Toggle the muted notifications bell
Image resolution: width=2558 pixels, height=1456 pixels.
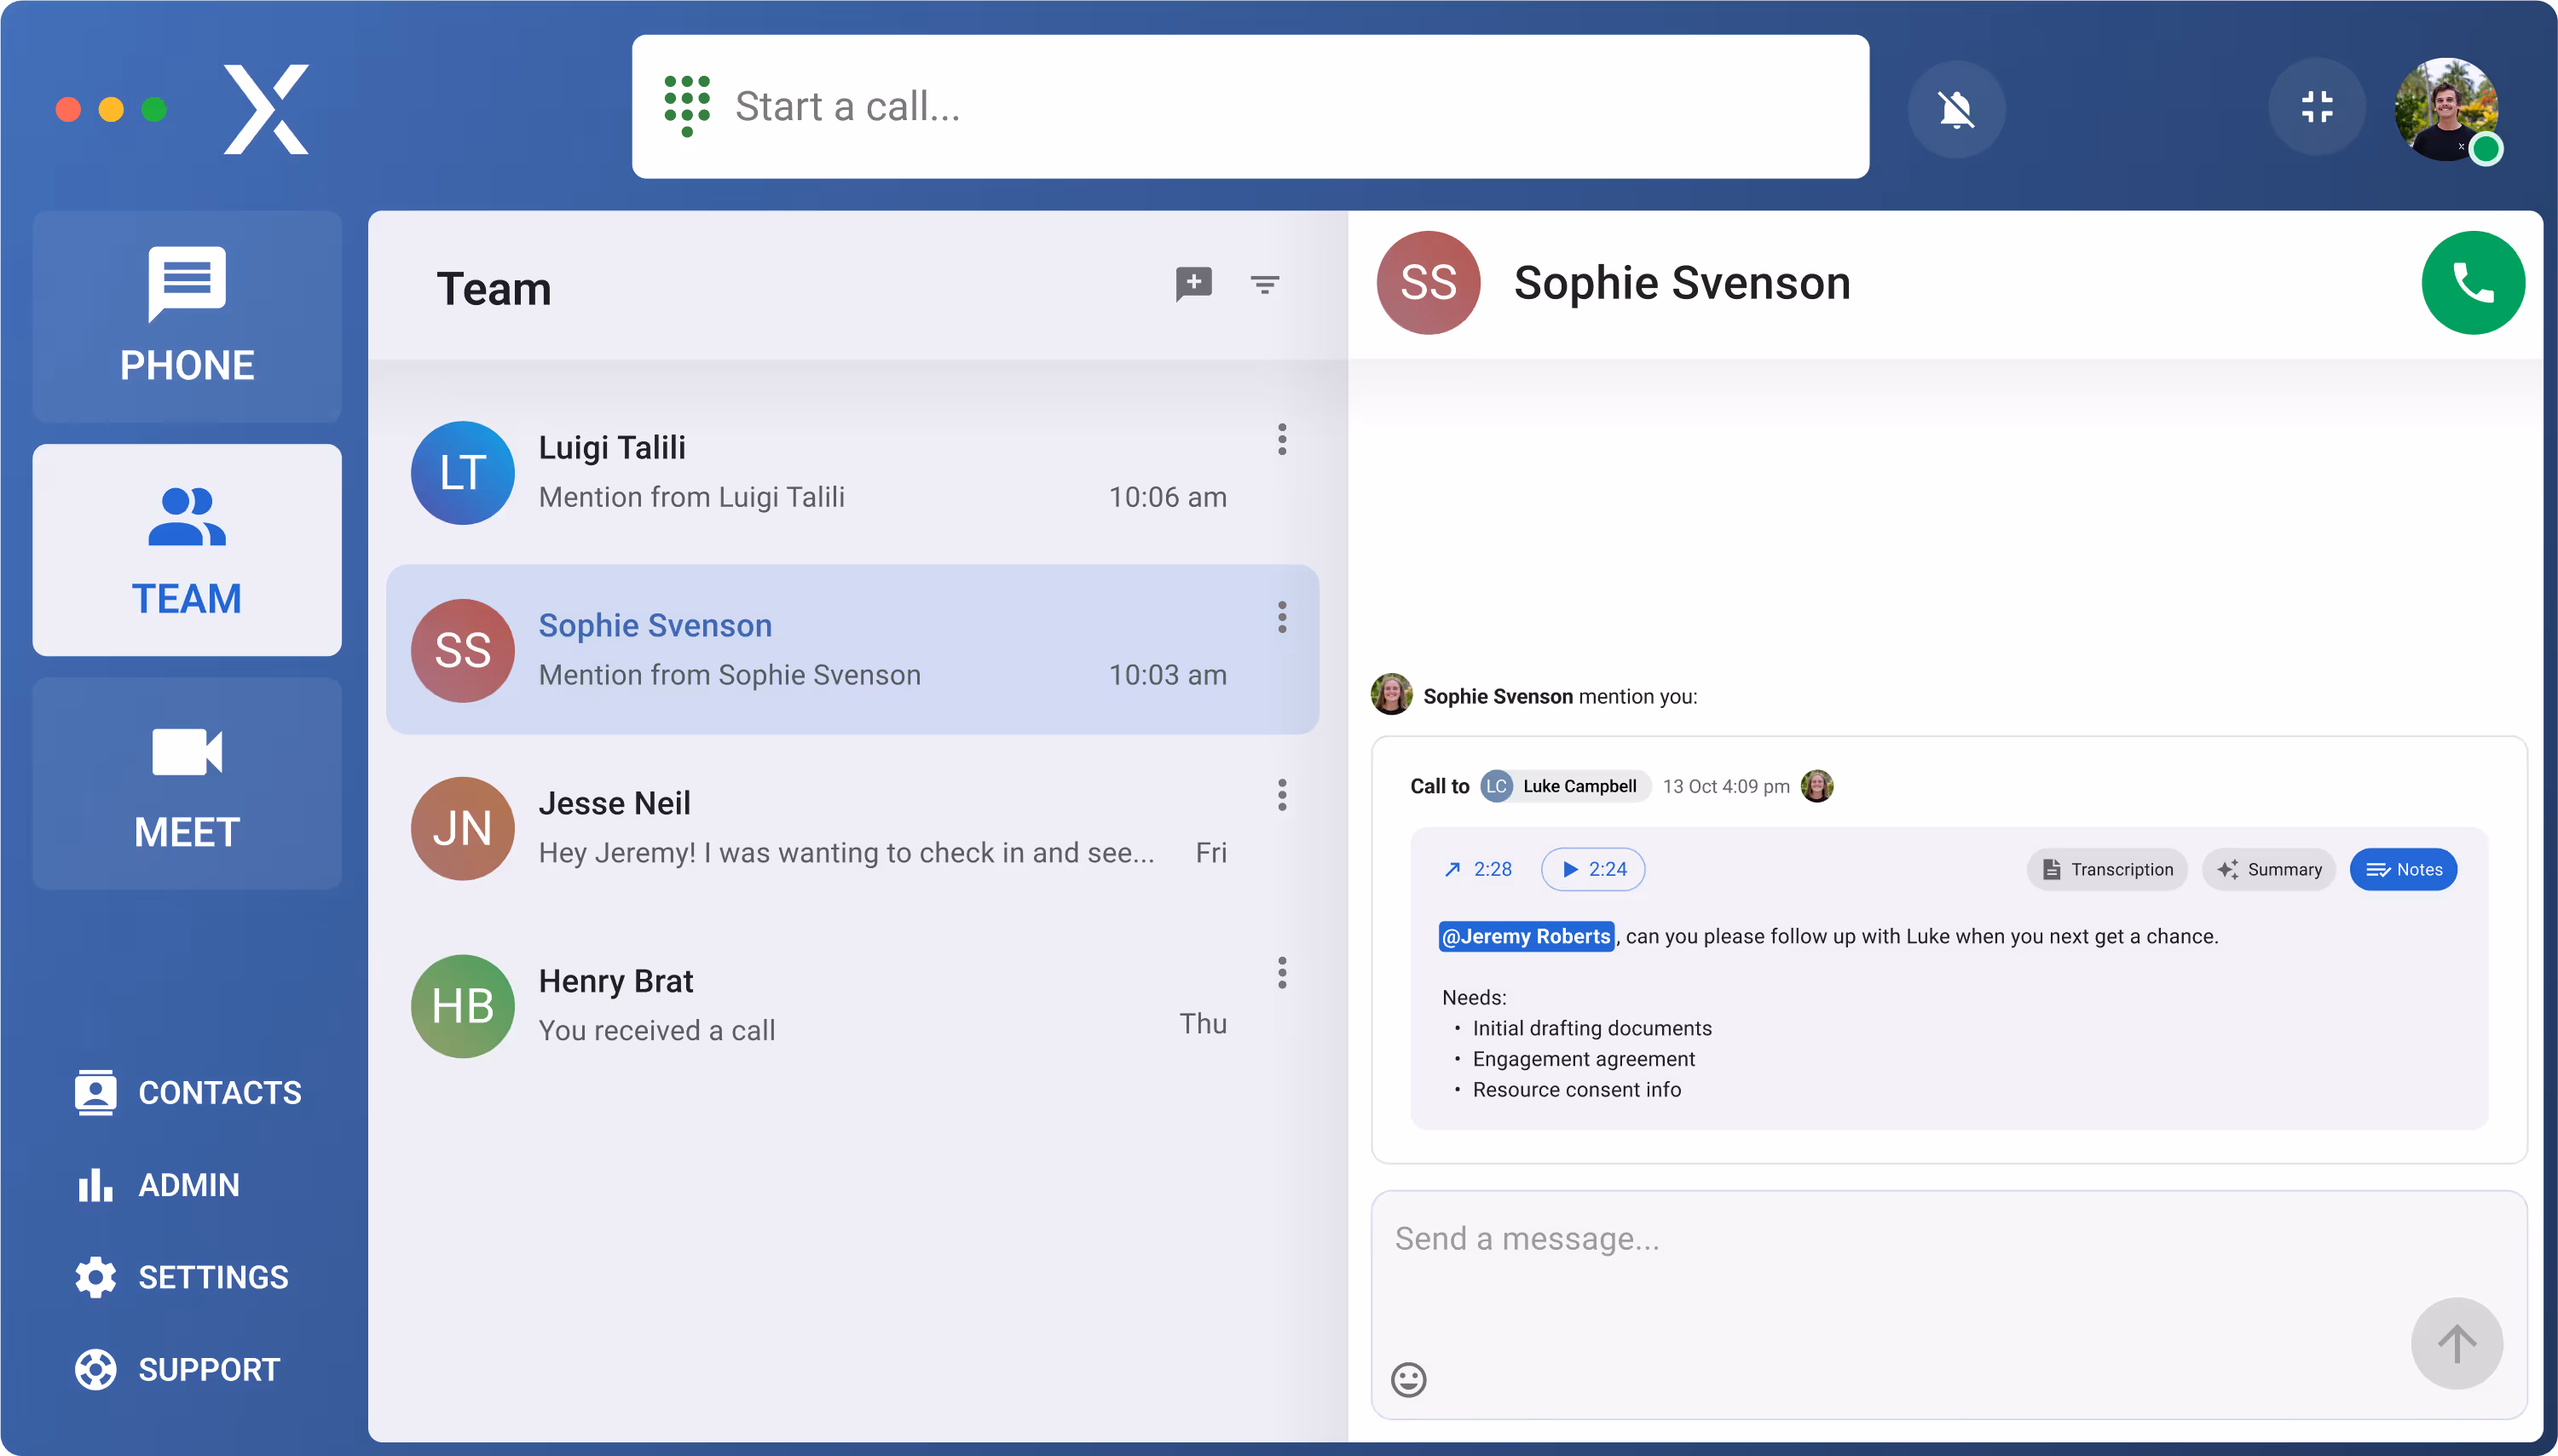(x=1955, y=108)
